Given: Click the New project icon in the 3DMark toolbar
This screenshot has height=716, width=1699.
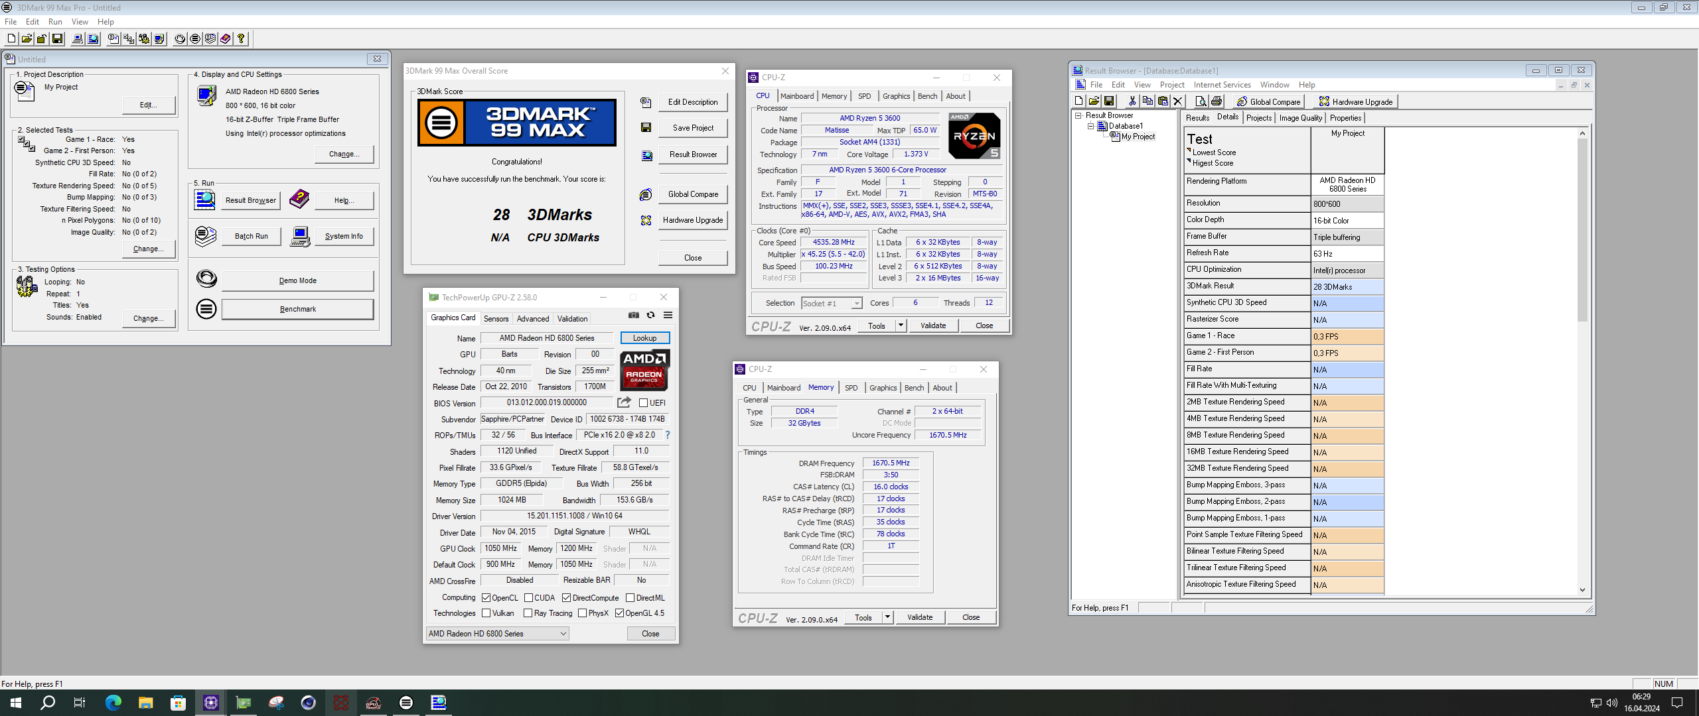Looking at the screenshot, I should click(x=11, y=38).
